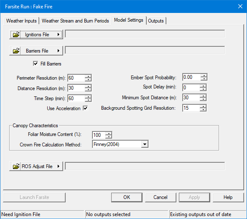This screenshot has width=247, height=219.
Task: Click the Ignitions File path field
Action: click(145, 34)
